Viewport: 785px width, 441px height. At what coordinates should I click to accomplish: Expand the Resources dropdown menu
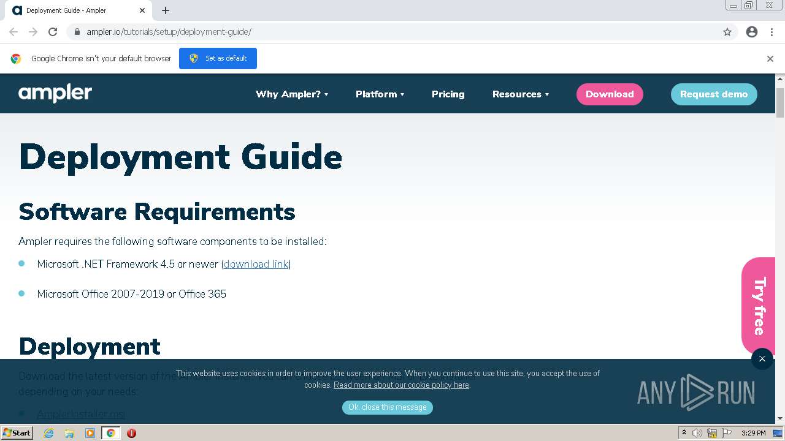point(521,94)
